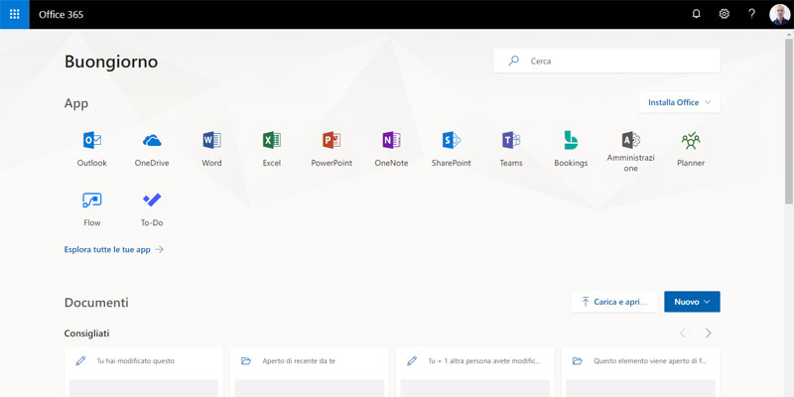The height and width of the screenshot is (397, 794).
Task: Open the Word app
Action: pos(211,149)
